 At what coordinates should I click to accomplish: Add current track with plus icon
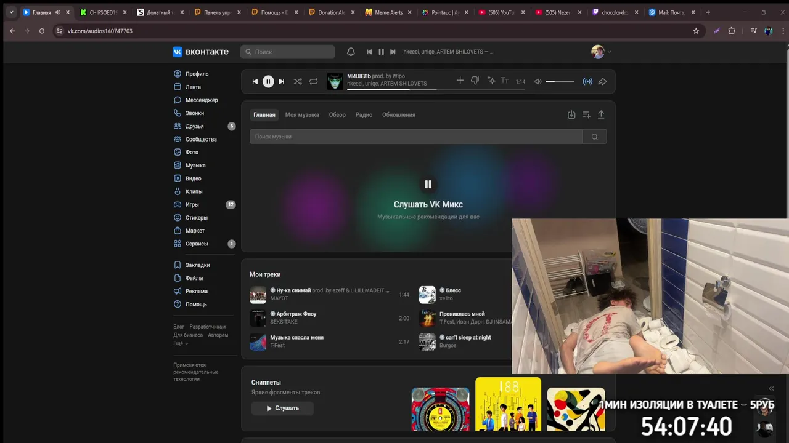(460, 81)
